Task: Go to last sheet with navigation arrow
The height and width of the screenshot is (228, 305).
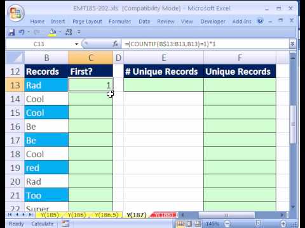Action: (30, 215)
